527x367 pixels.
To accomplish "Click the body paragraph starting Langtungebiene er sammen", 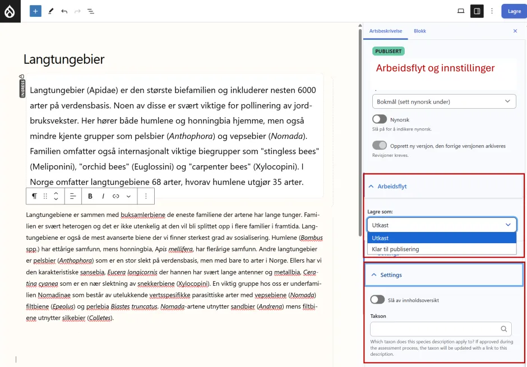I will click(174, 266).
